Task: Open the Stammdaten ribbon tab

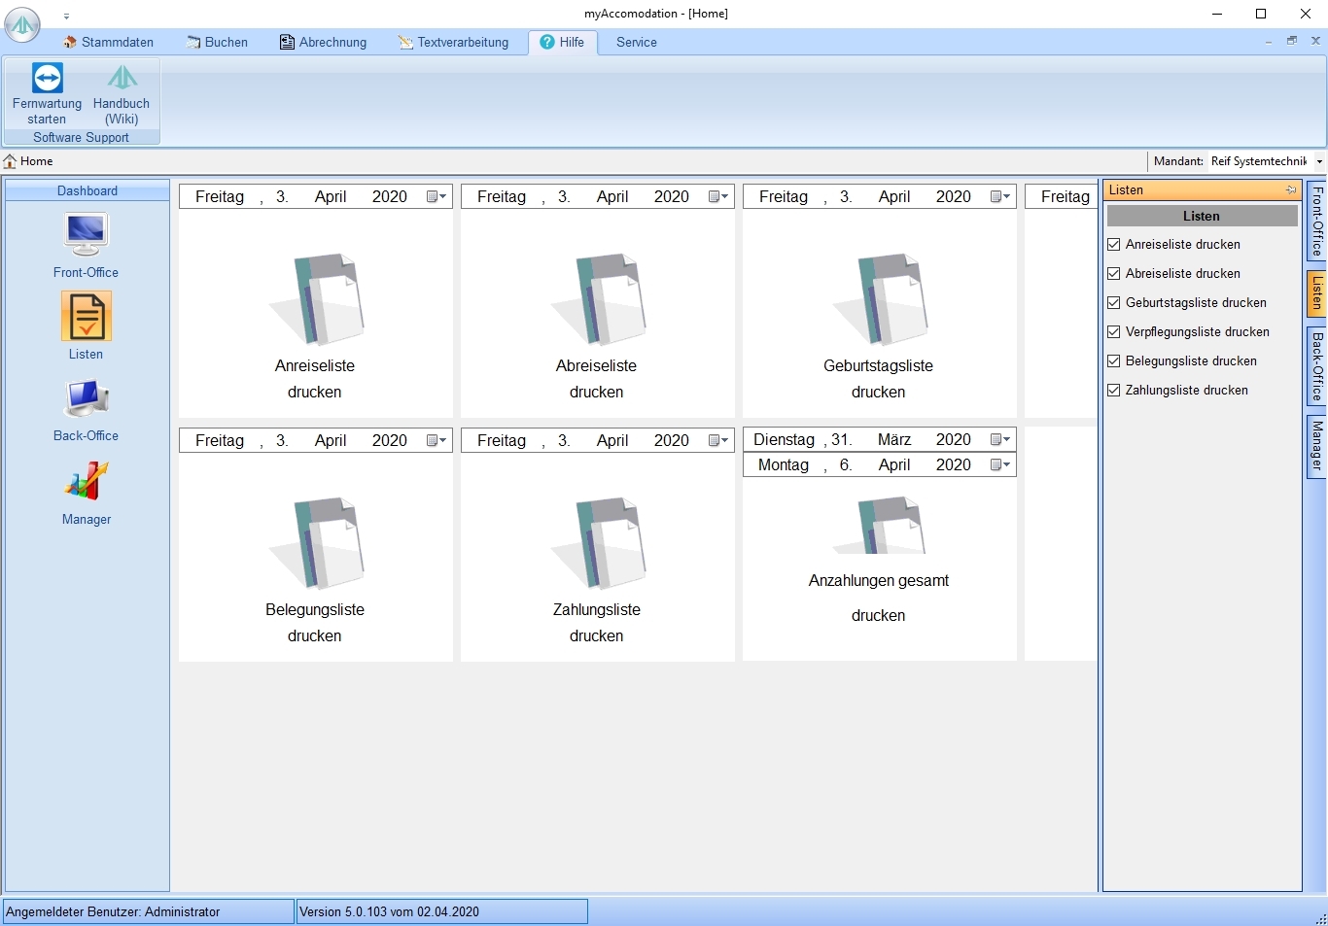Action: click(x=109, y=43)
